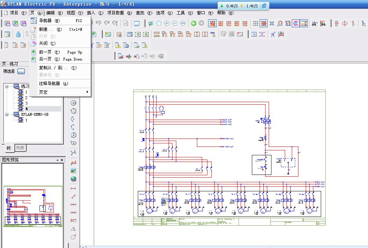Click the 100% zoom icon
The height and width of the screenshot is (248, 368).
pos(183,23)
